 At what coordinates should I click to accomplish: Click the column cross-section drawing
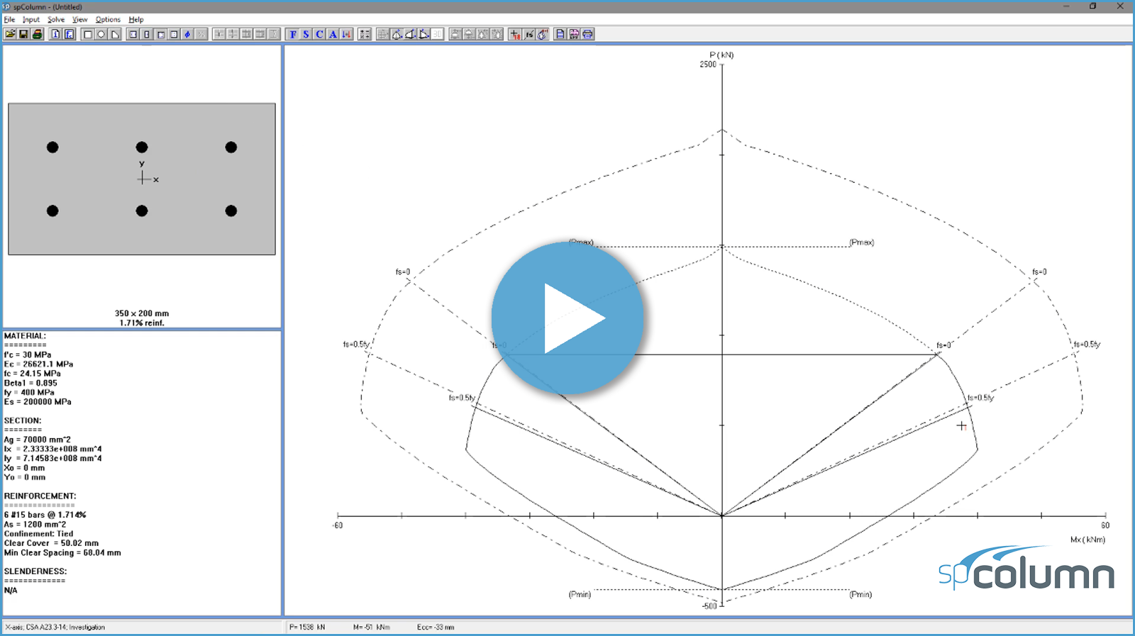tap(142, 179)
